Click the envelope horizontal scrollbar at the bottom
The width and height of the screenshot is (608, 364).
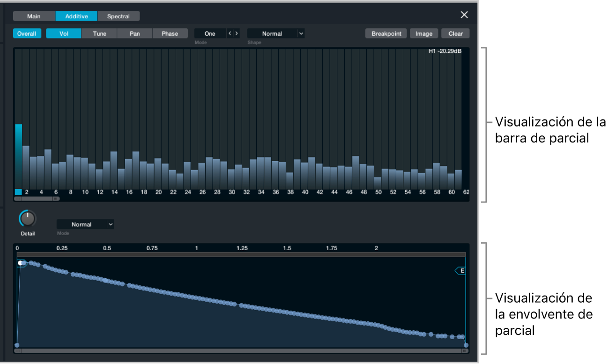(x=242, y=350)
